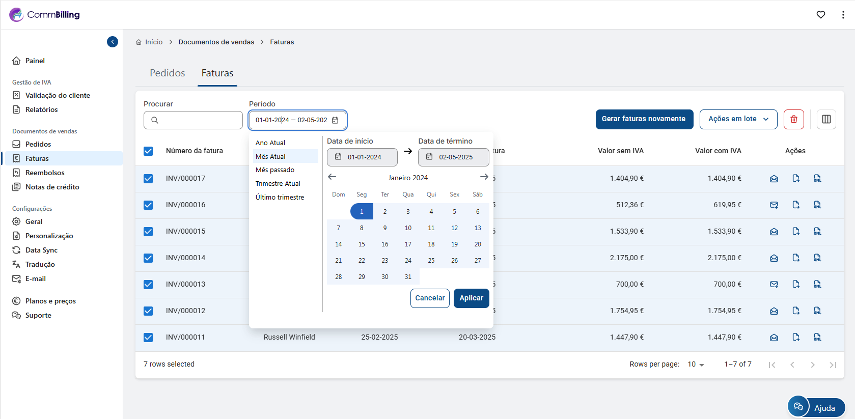Go to previous month in calendar

[x=332, y=177]
